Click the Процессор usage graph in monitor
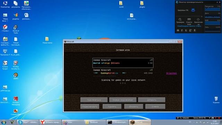The image size is (222, 125). pyautogui.click(x=213, y=9)
